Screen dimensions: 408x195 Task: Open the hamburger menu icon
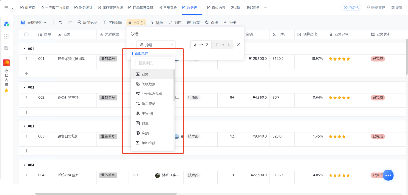coord(7,8)
